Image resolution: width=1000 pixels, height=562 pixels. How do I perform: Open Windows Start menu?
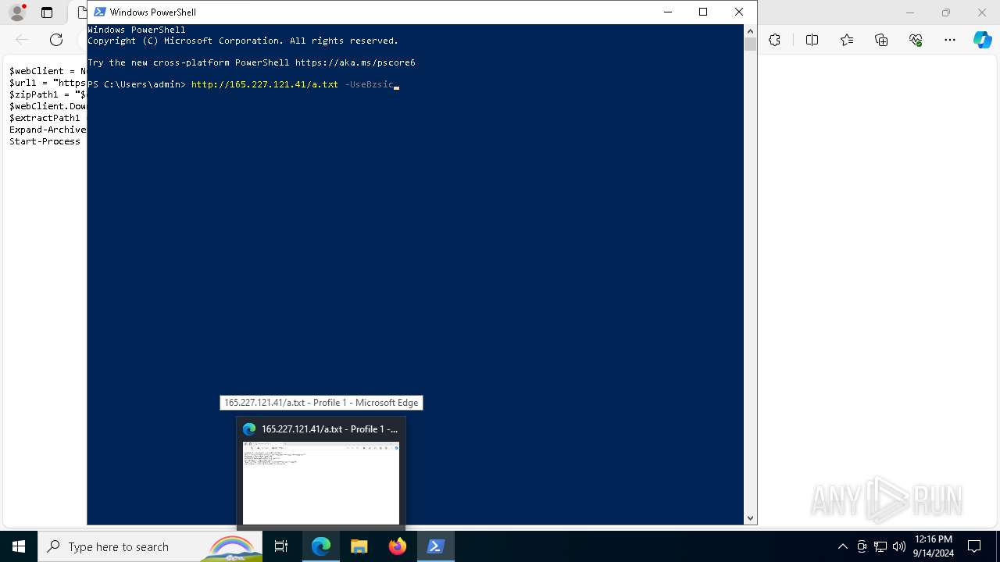click(19, 546)
